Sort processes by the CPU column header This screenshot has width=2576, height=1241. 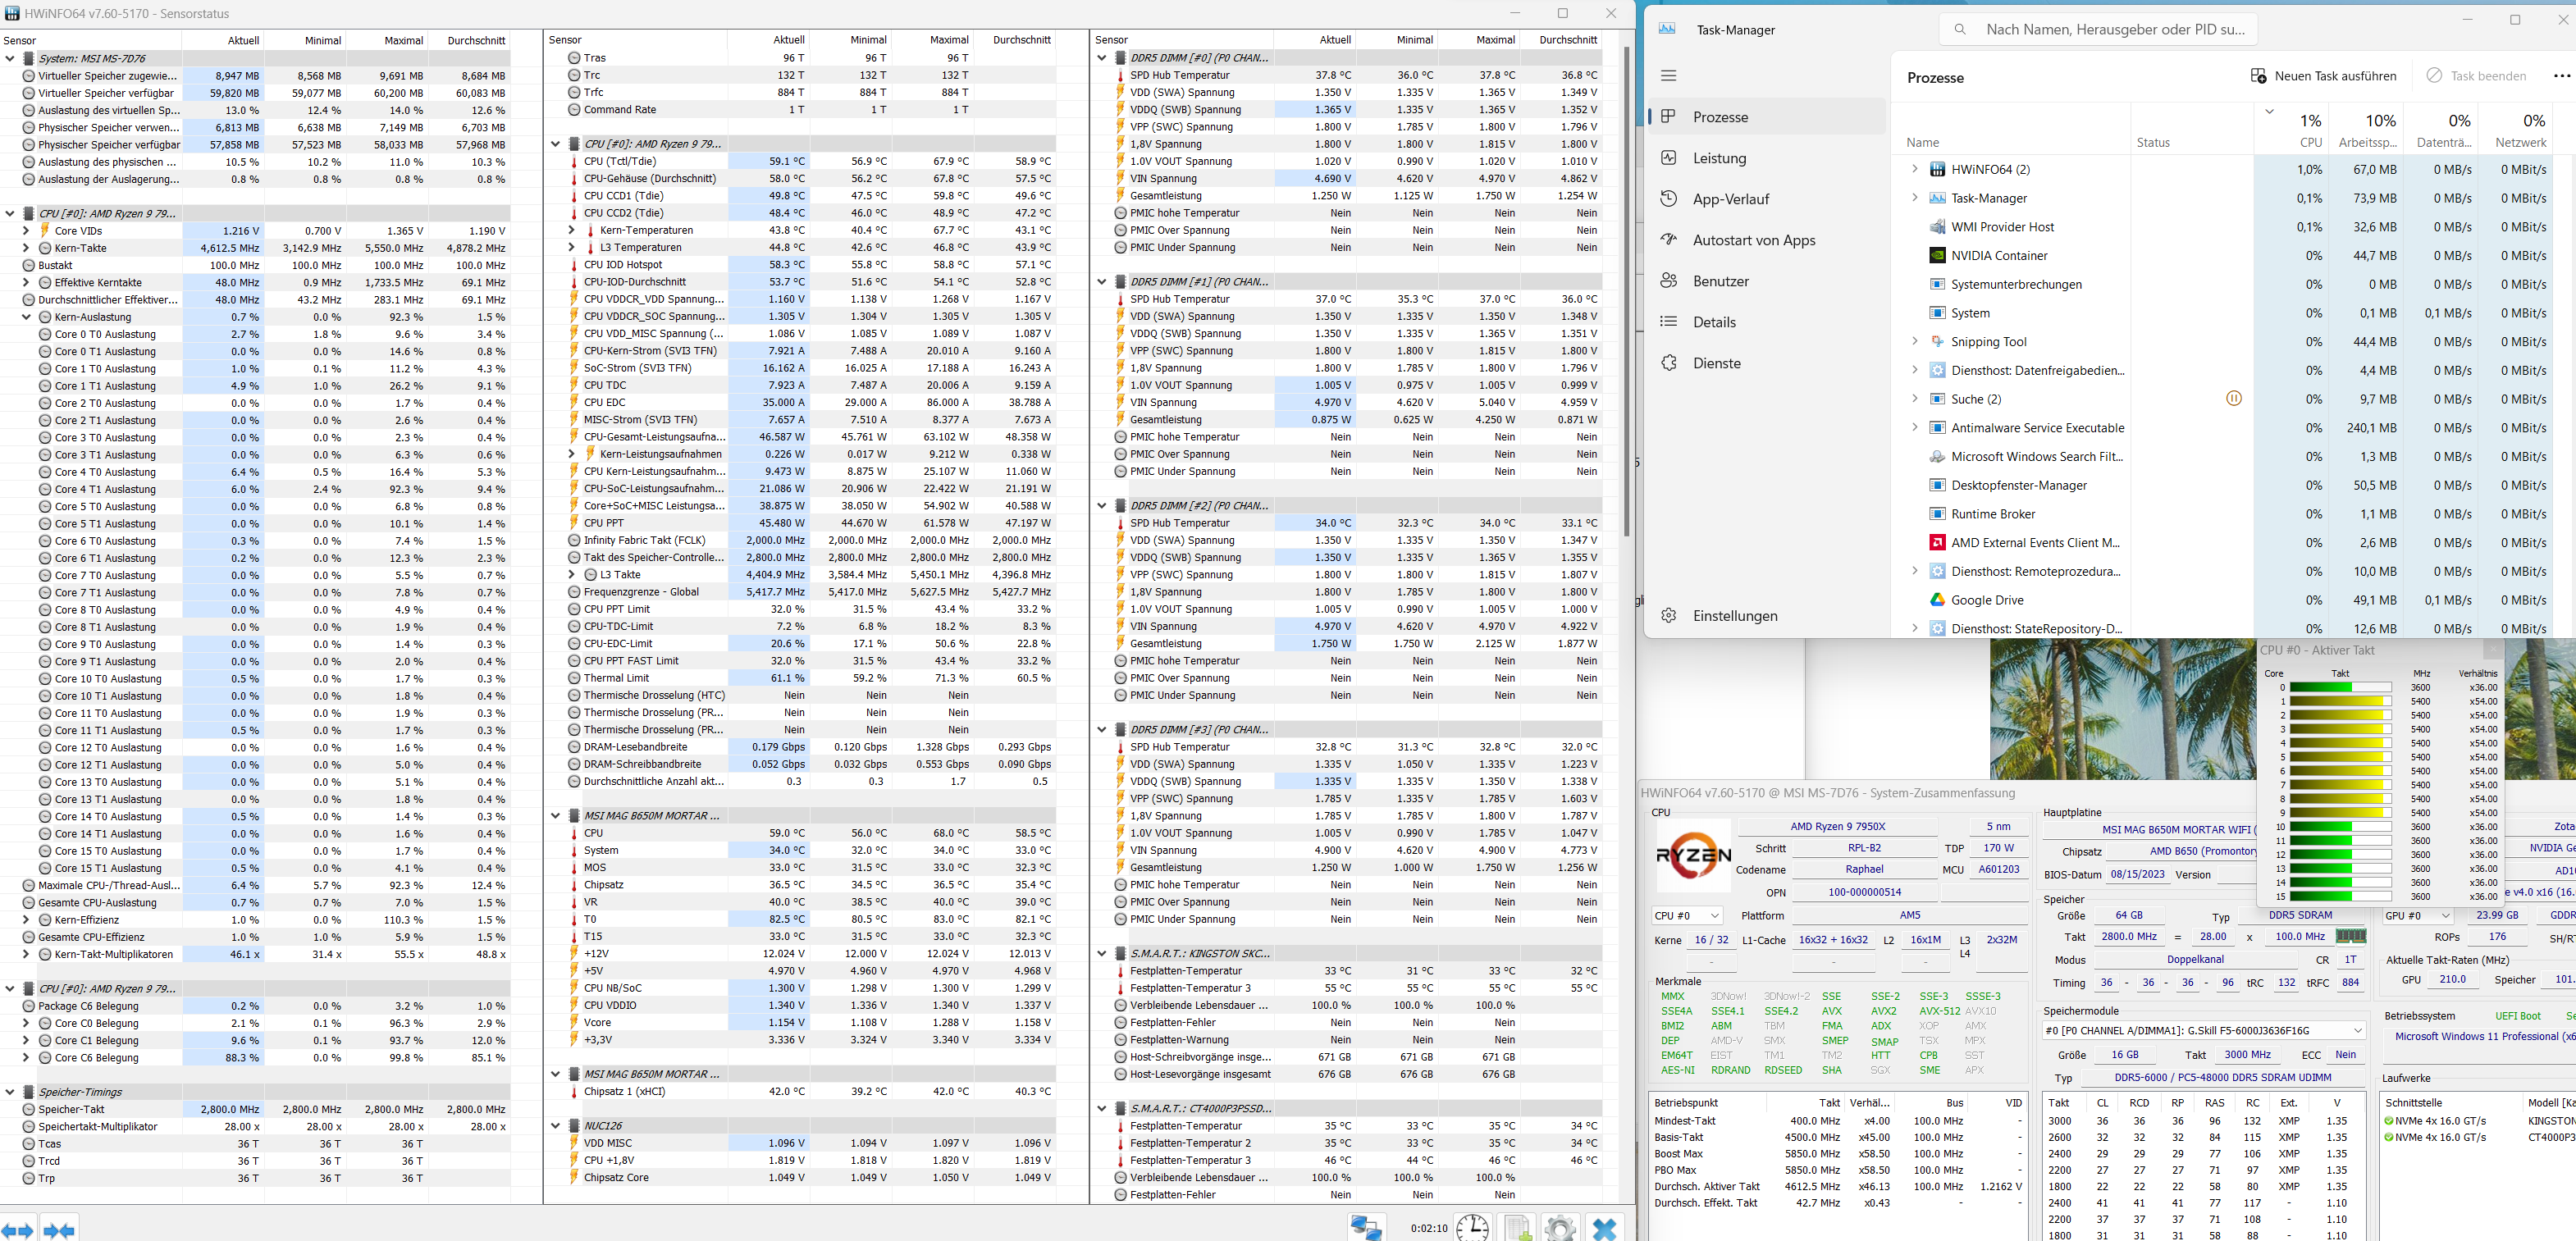2293,129
